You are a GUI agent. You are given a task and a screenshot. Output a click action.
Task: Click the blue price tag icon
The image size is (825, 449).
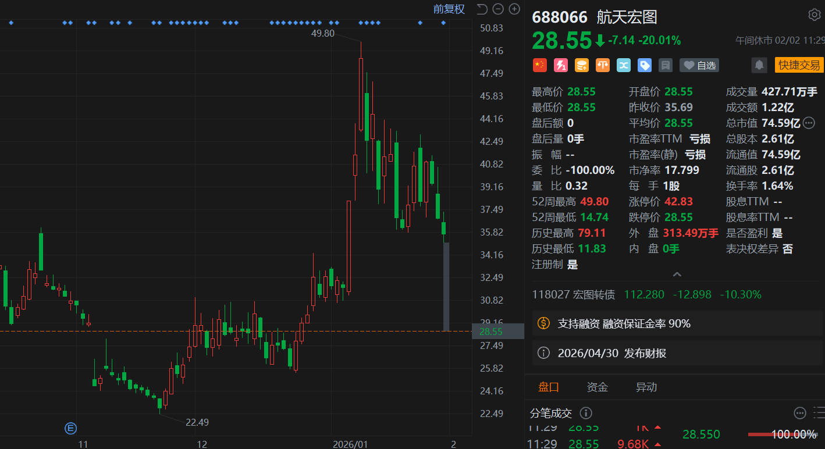click(645, 65)
